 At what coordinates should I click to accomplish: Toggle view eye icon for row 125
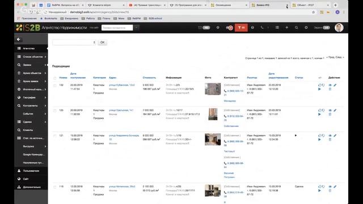point(330,110)
